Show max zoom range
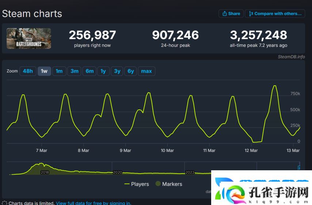Screen dimensions: 312x205 pyautogui.click(x=147, y=71)
